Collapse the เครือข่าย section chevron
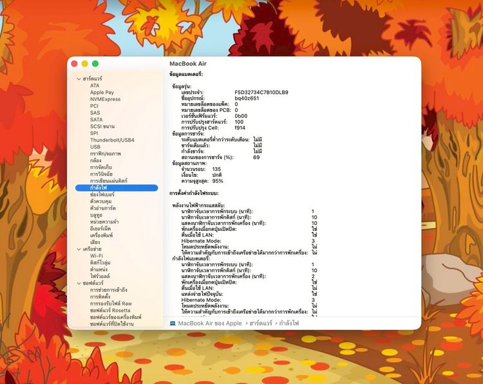The height and width of the screenshot is (384, 483). 79,249
